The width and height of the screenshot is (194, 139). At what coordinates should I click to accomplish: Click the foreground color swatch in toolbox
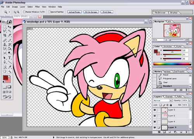pyautogui.click(x=5, y=78)
